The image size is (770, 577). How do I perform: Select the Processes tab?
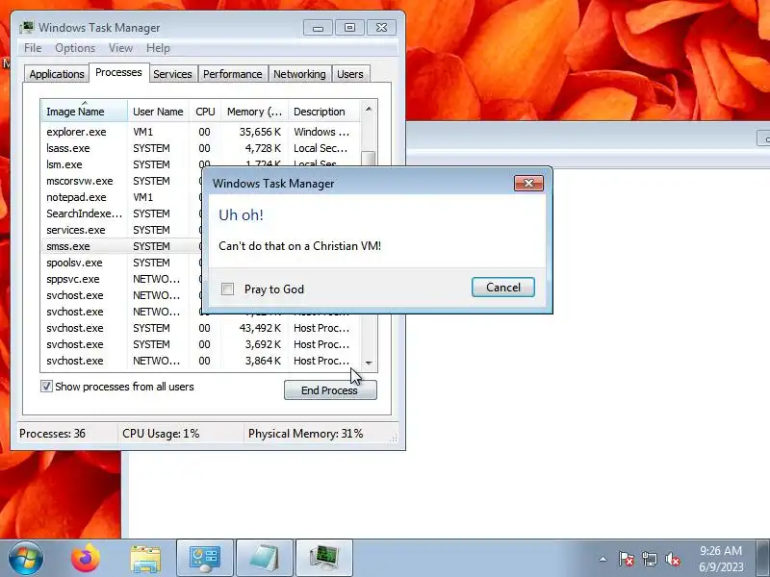(x=118, y=73)
